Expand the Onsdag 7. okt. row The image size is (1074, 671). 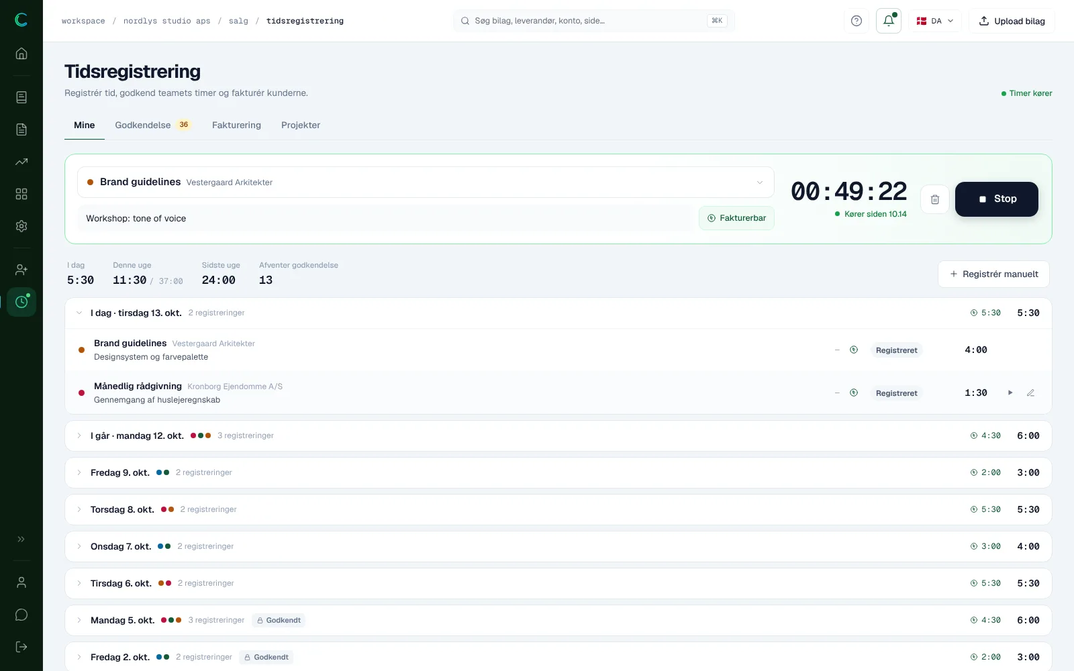[x=558, y=546]
